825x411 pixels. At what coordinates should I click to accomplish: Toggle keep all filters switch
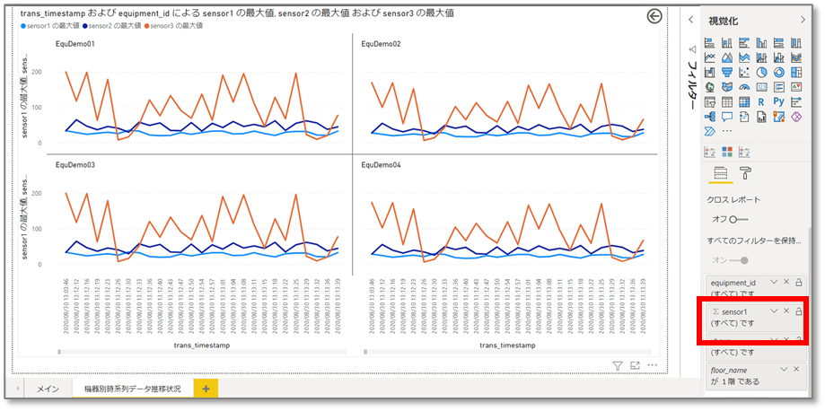(738, 260)
